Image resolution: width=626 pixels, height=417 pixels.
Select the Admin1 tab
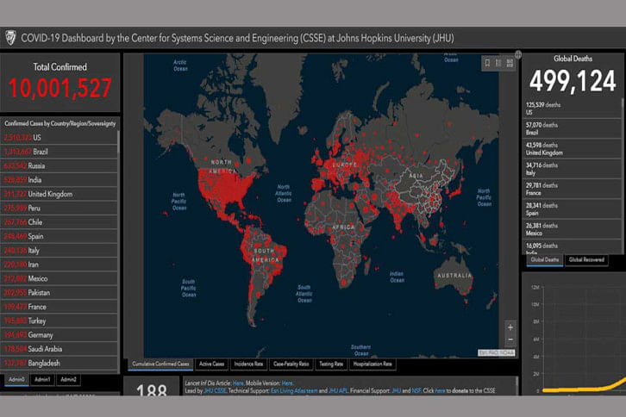click(42, 379)
